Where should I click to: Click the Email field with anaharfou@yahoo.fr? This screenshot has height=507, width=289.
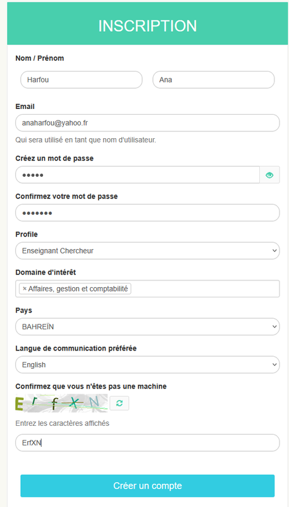click(x=147, y=123)
